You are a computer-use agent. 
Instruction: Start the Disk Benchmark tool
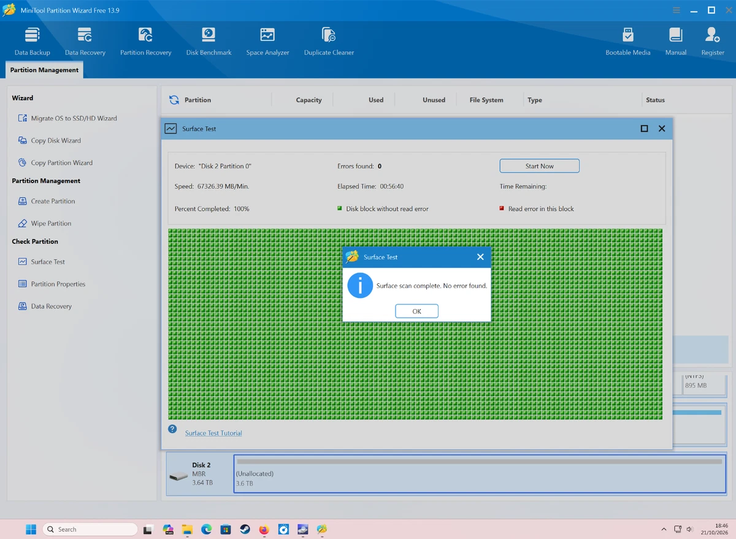pyautogui.click(x=209, y=42)
